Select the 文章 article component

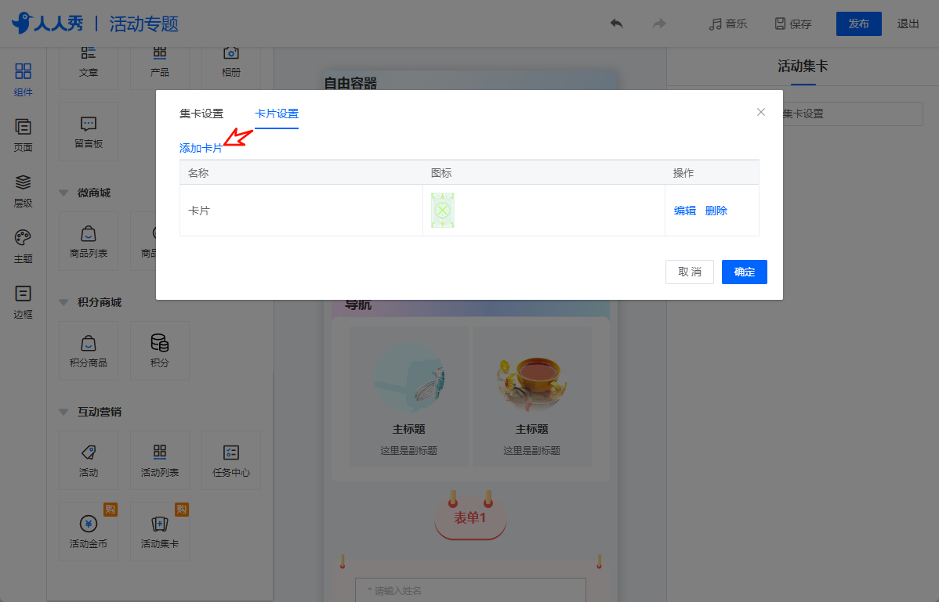coord(89,68)
